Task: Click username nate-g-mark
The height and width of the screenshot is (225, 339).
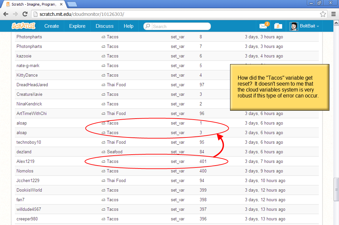Action: 28,65
